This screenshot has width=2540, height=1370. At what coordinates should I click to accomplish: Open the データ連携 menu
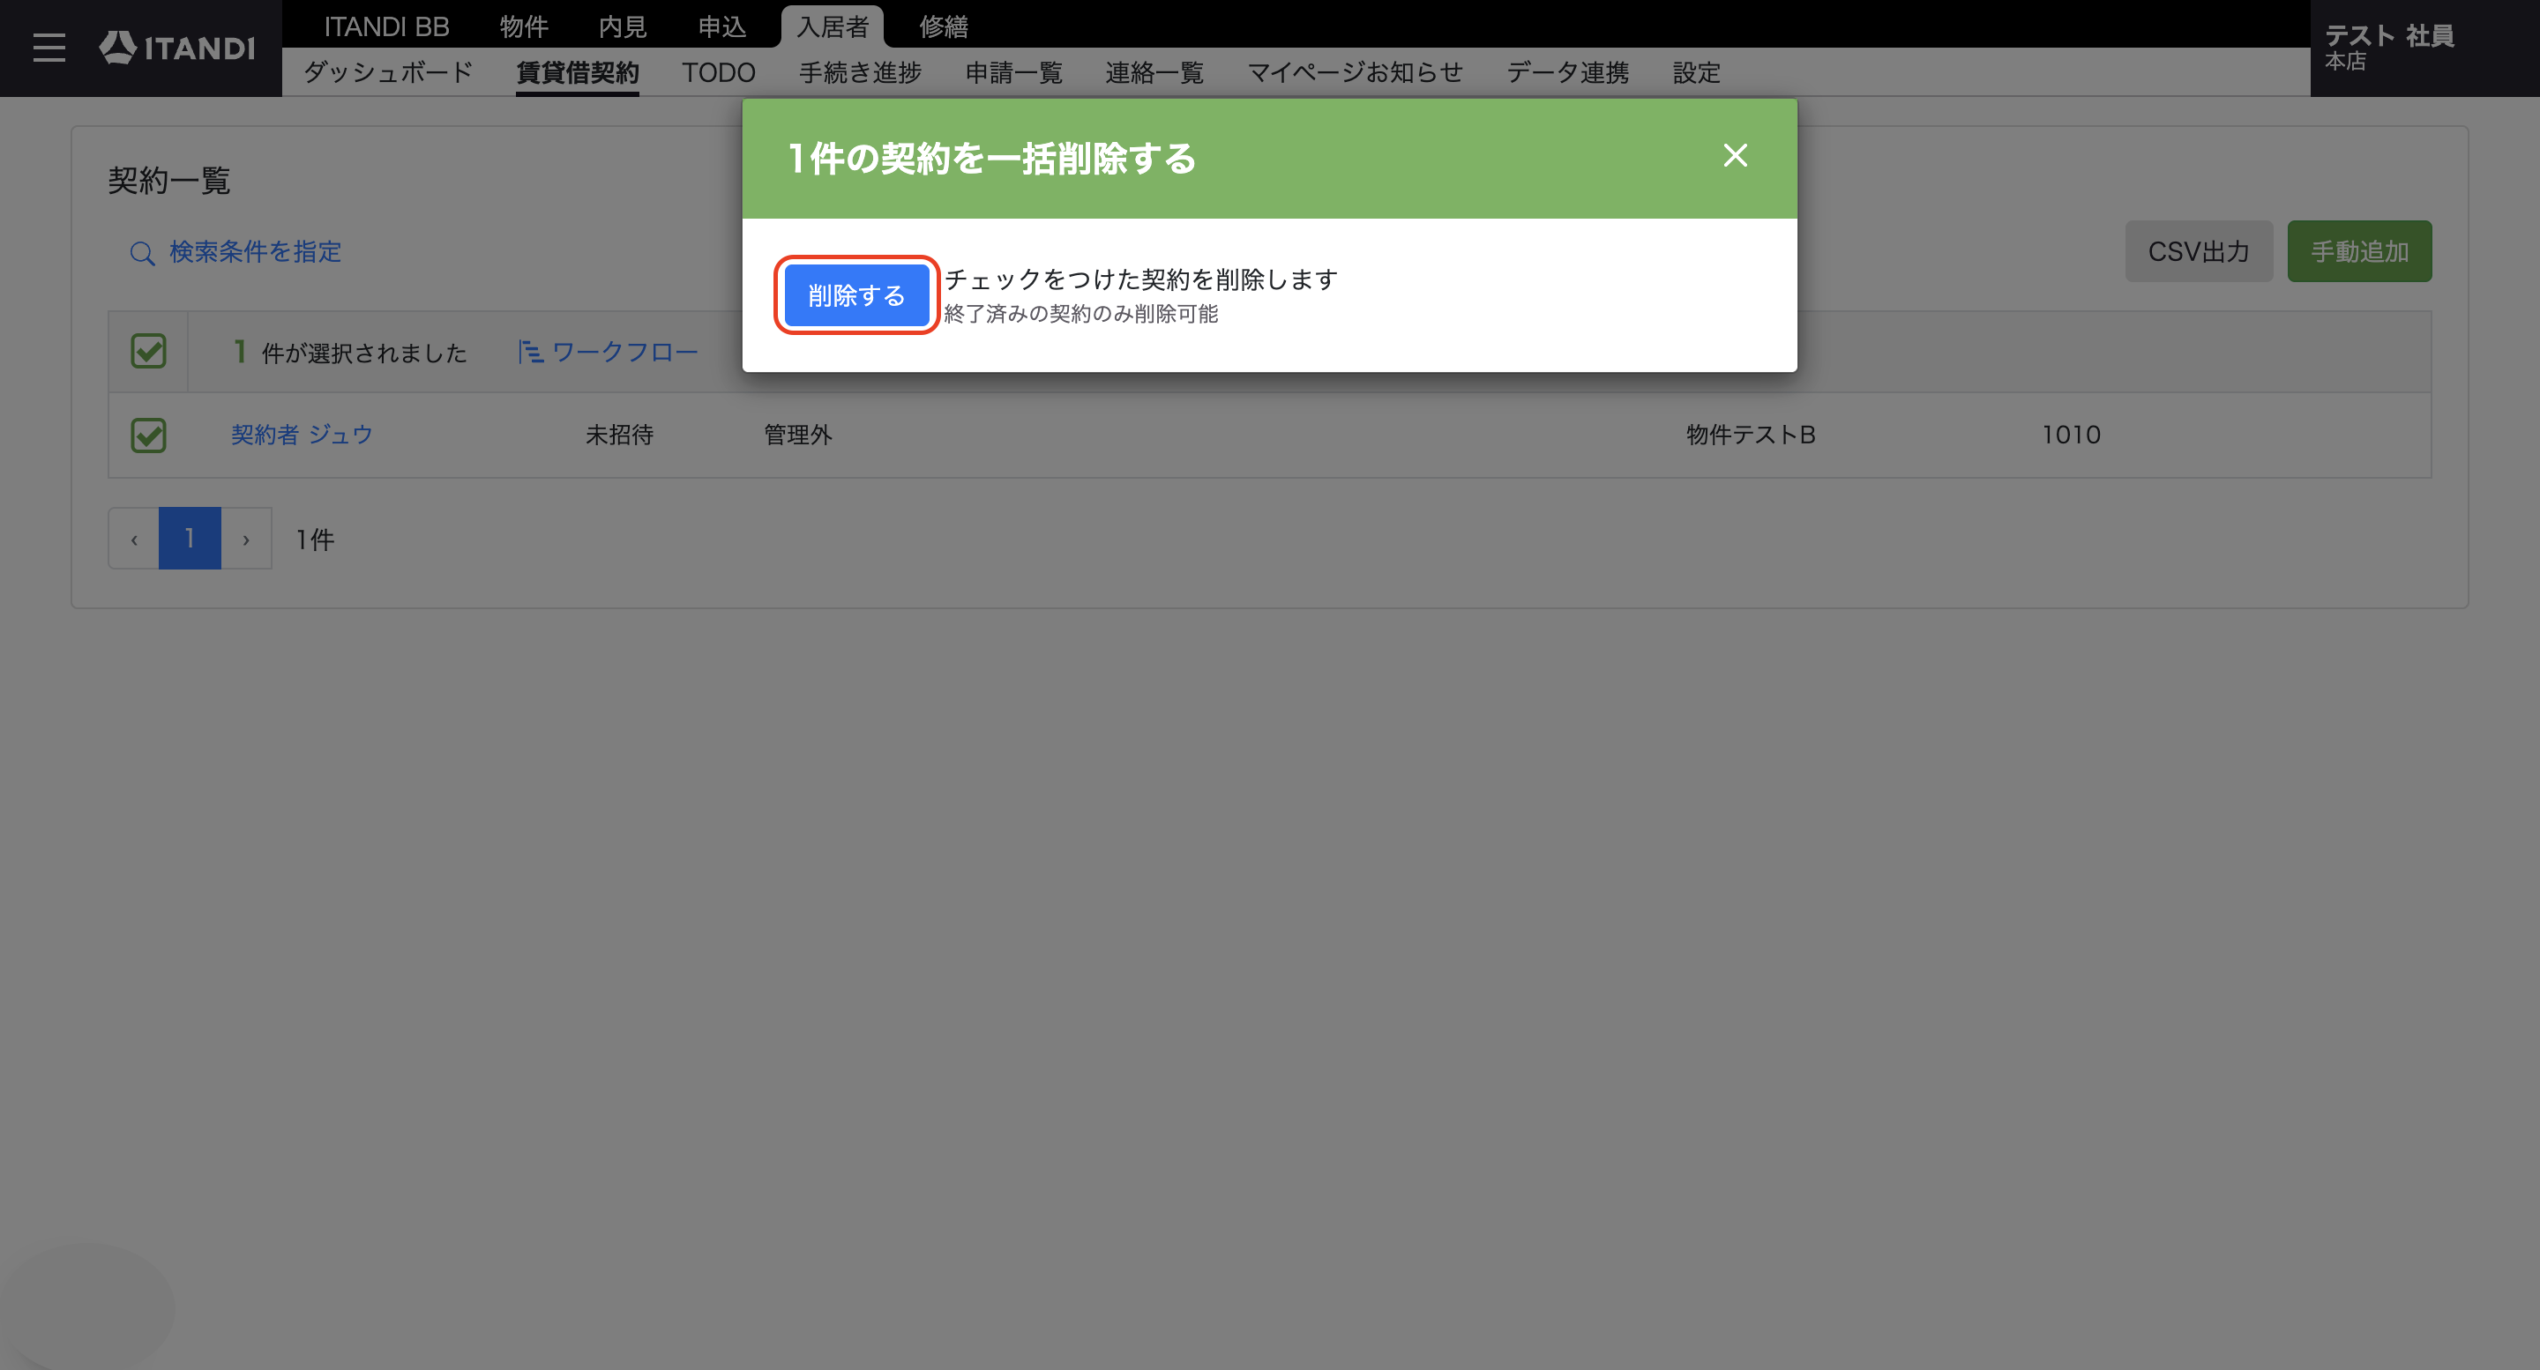(x=1568, y=72)
